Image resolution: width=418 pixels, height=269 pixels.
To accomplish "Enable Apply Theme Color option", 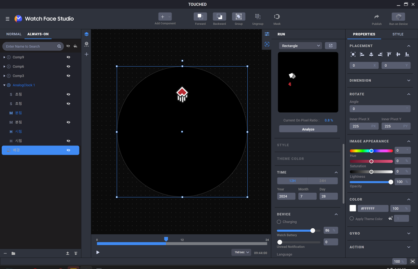I will point(351,219).
